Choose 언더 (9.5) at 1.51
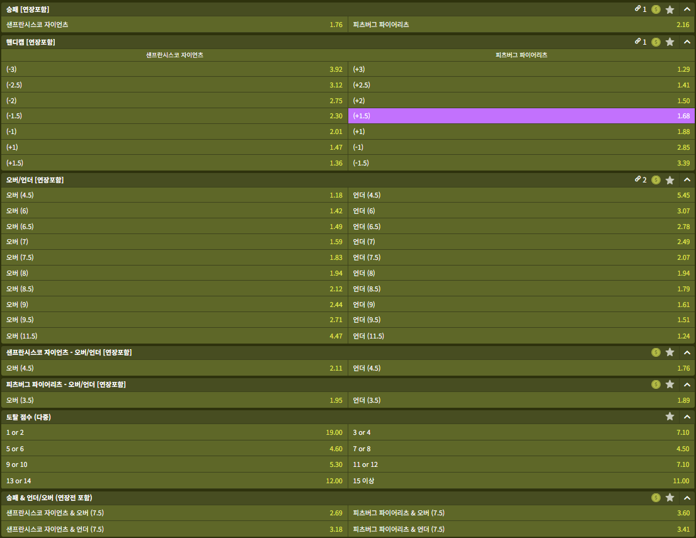Viewport: 696px width, 538px height. (522, 320)
